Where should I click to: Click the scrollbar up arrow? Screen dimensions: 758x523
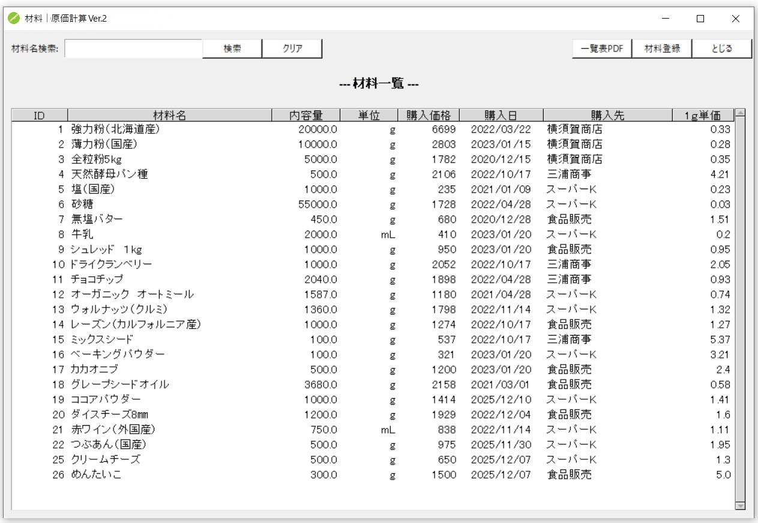click(740, 114)
